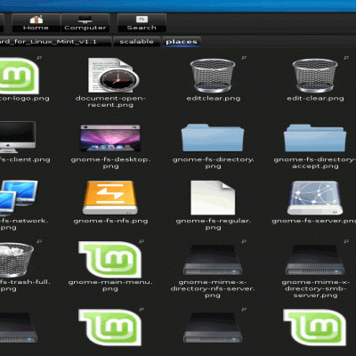The height and width of the screenshot is (356, 356).
Task: Select the gnome-fs-client.png monitor icon
Action: coord(17,137)
